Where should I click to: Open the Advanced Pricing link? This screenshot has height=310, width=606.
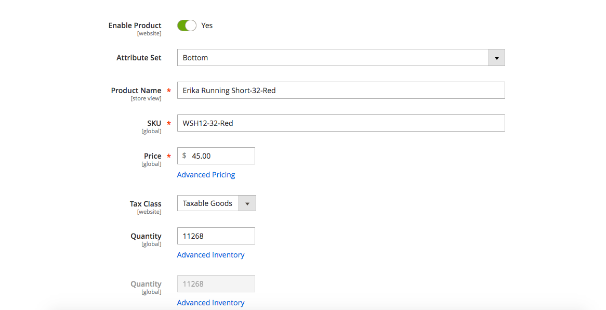click(206, 175)
